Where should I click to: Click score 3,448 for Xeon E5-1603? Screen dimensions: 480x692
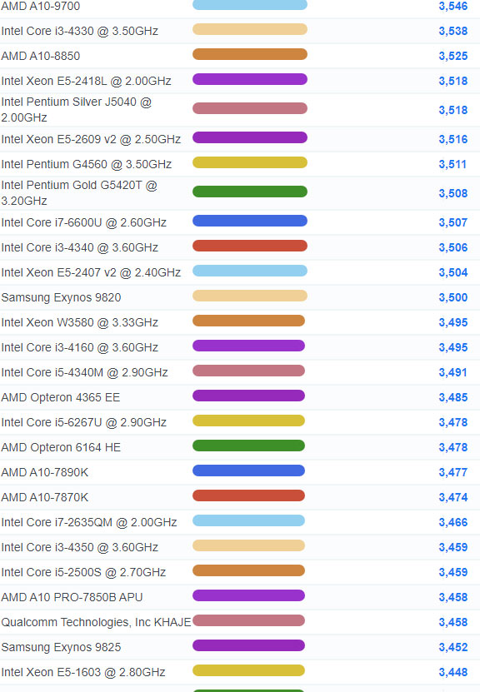click(453, 672)
